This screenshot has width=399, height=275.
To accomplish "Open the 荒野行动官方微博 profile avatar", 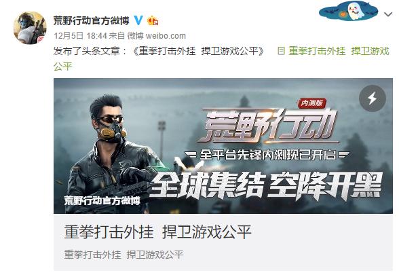I will [30, 28].
